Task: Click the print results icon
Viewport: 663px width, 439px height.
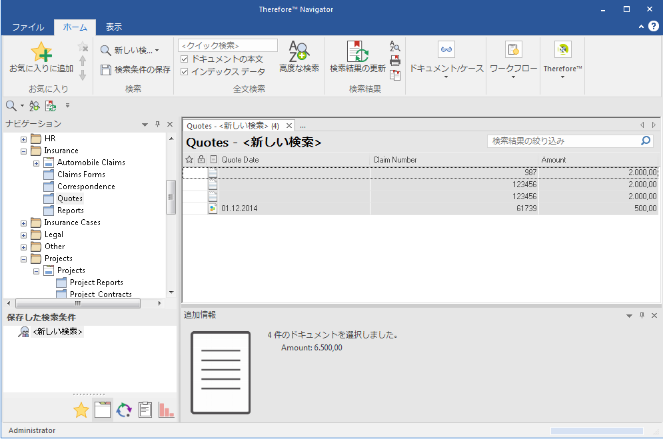Action: [395, 61]
